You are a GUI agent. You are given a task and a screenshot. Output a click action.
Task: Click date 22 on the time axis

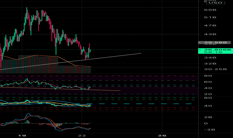pyautogui.click(x=82, y=135)
